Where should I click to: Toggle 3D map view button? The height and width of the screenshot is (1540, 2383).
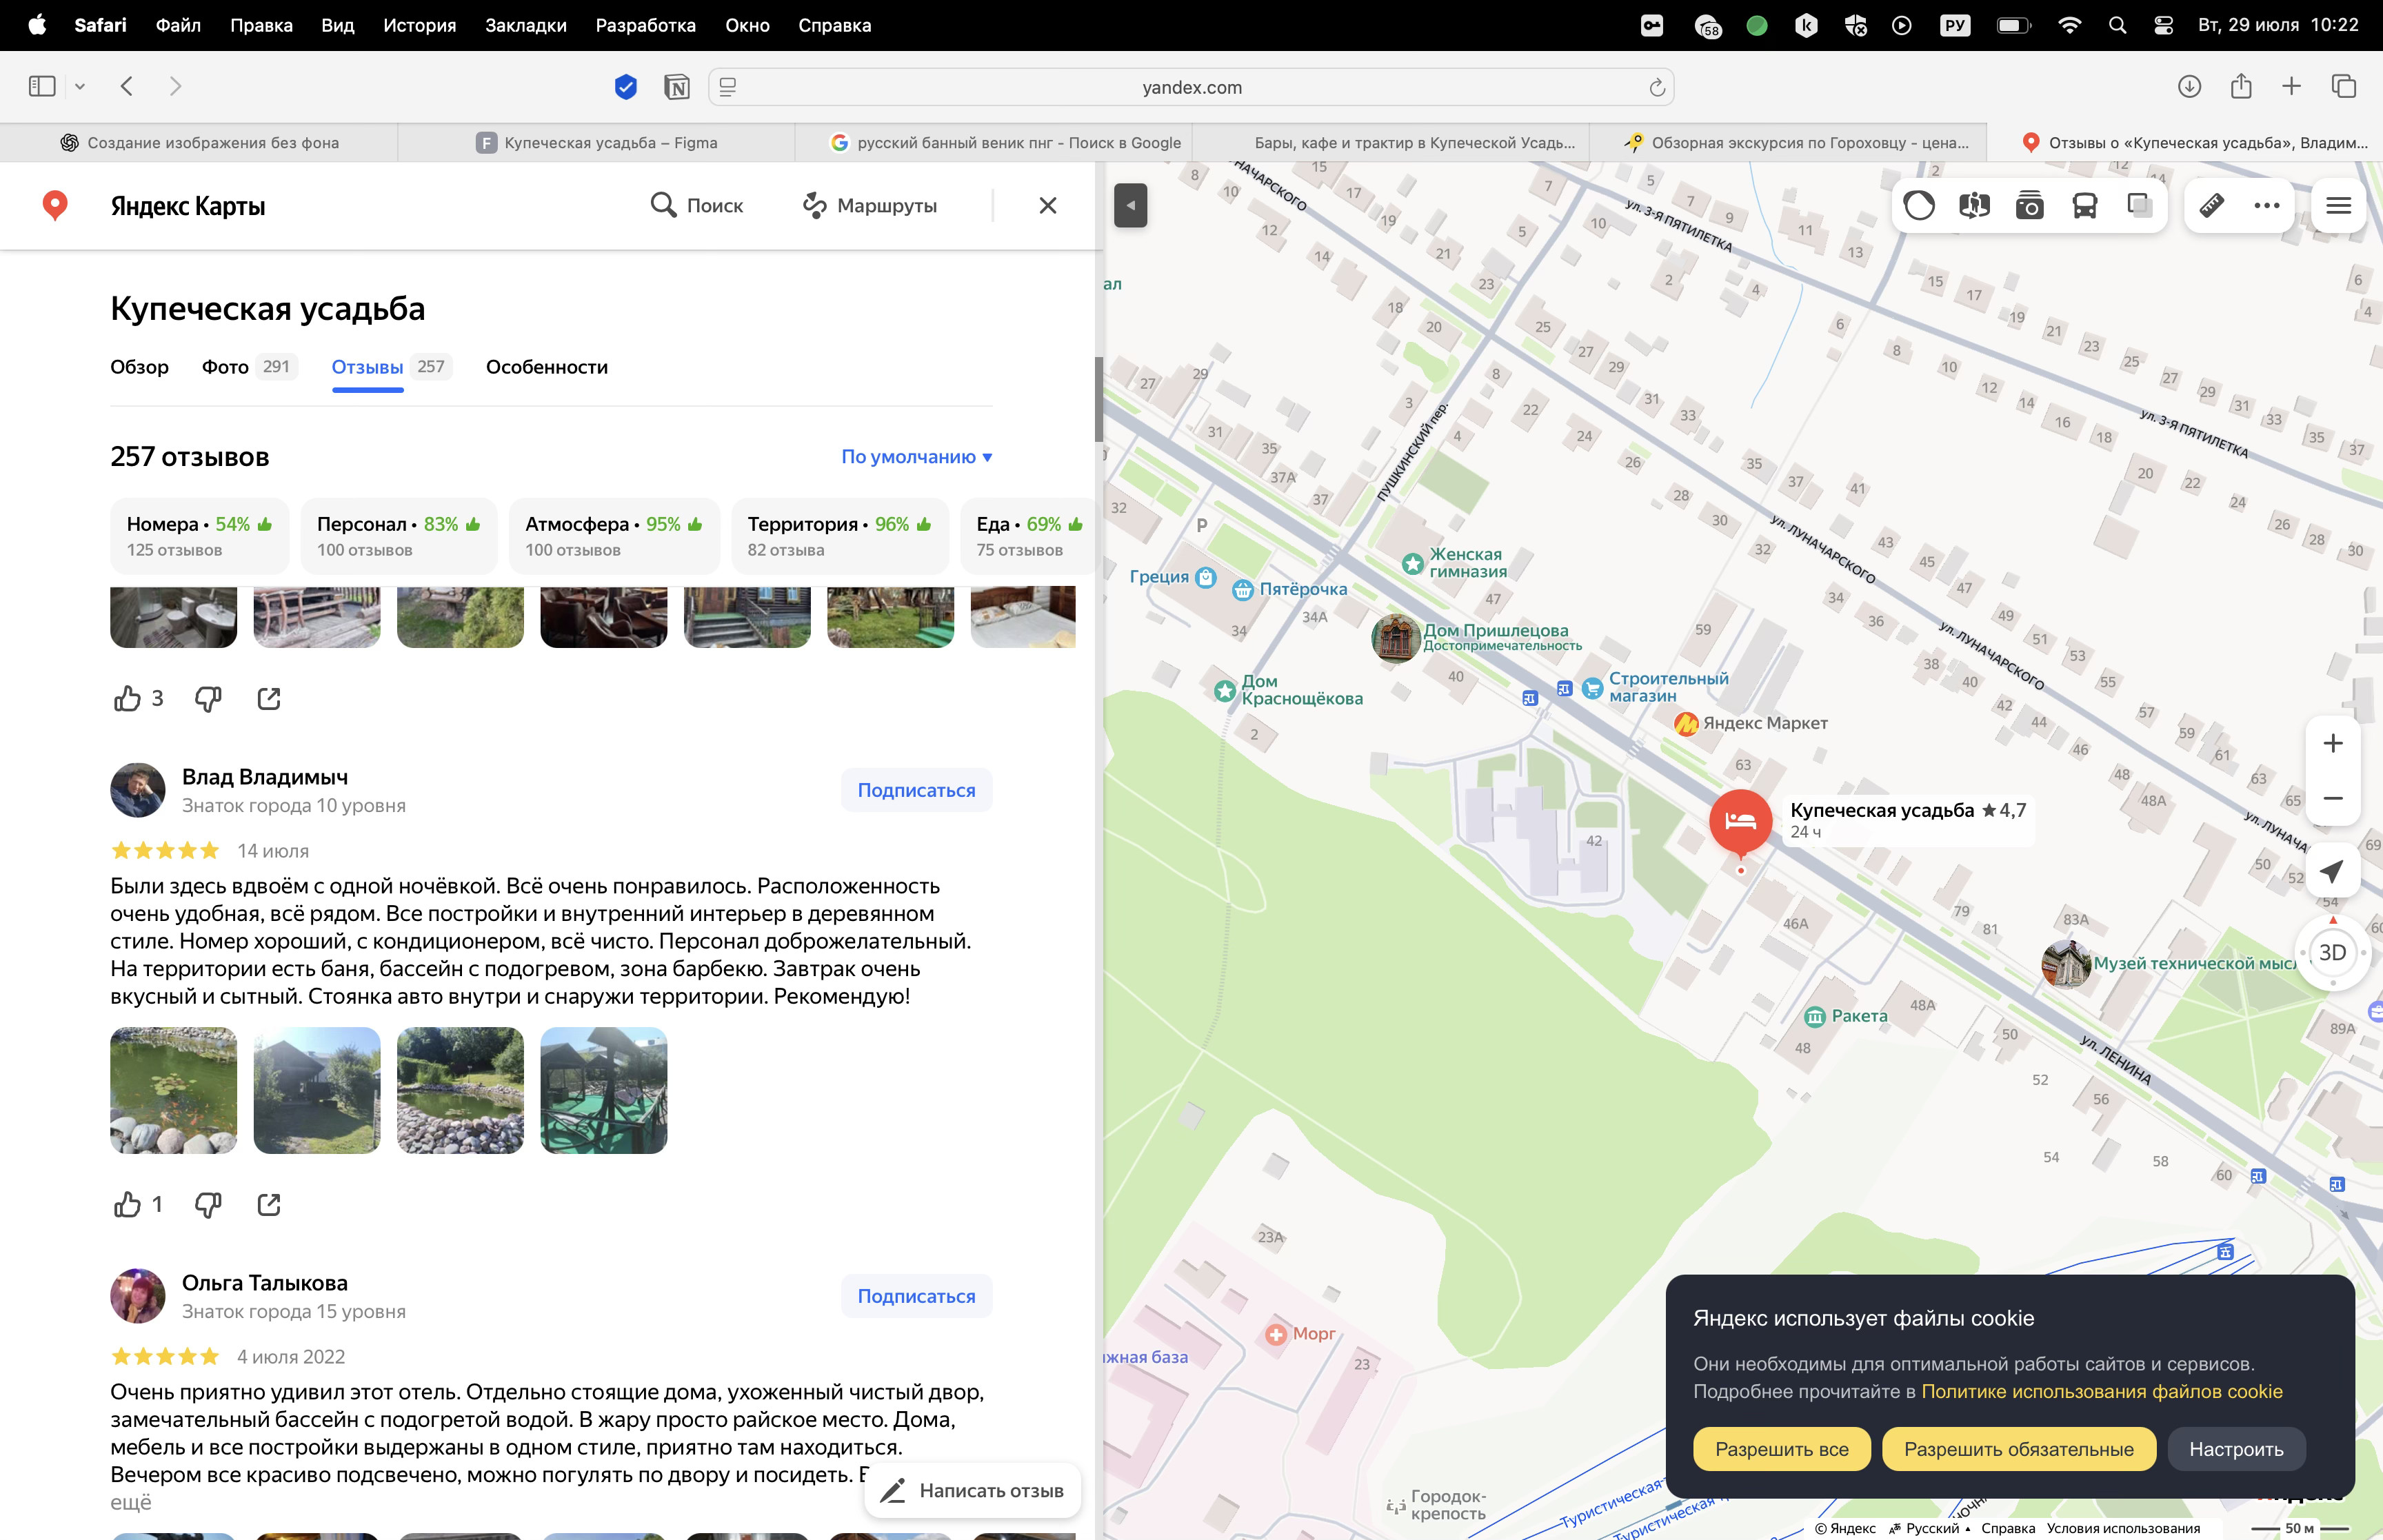(2331, 952)
